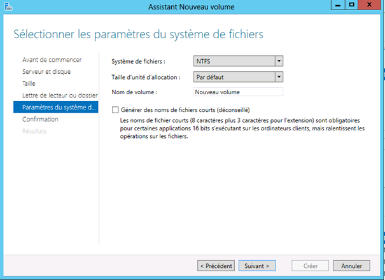
Task: Click the Assistant Nouveau volume title bar
Action: (191, 6)
